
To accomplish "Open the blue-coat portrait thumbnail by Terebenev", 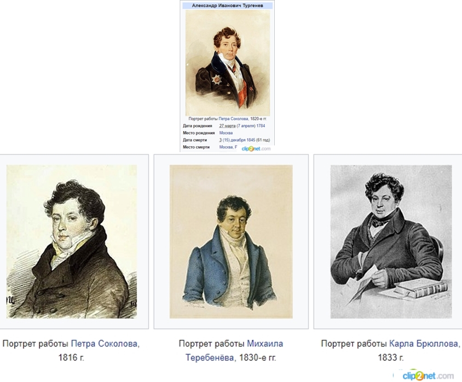I will click(231, 241).
